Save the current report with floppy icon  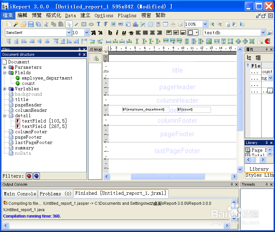pyautogui.click(x=31, y=24)
